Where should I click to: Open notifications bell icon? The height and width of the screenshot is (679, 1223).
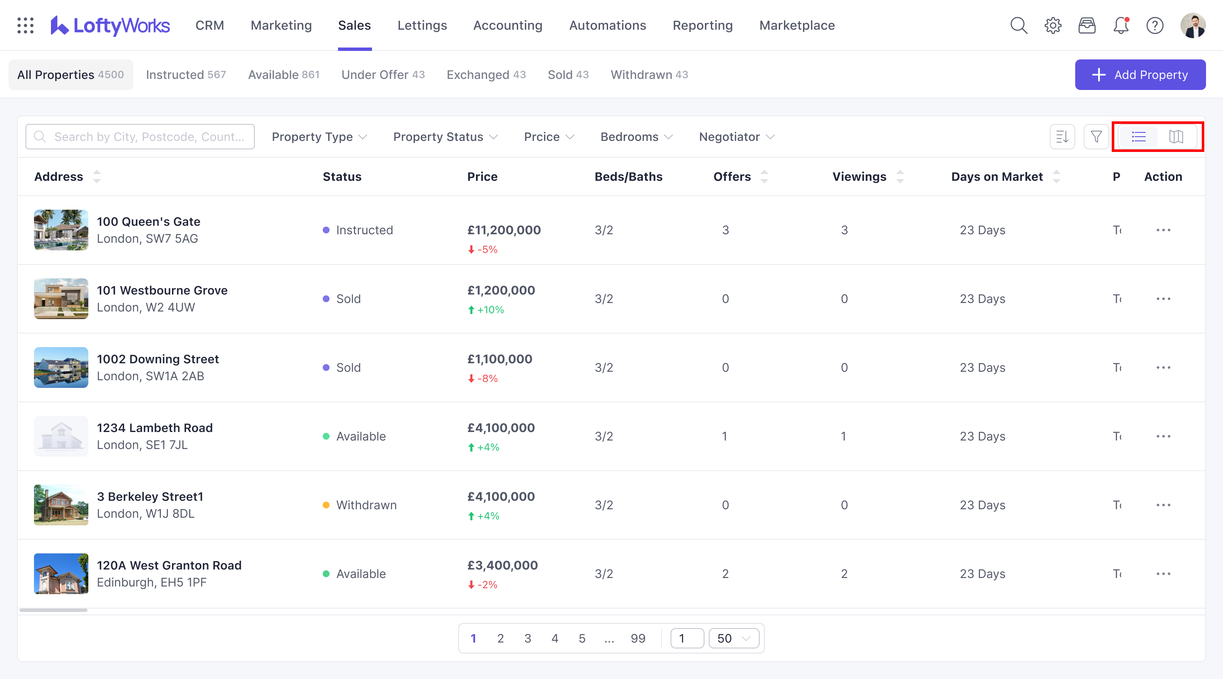(x=1121, y=25)
